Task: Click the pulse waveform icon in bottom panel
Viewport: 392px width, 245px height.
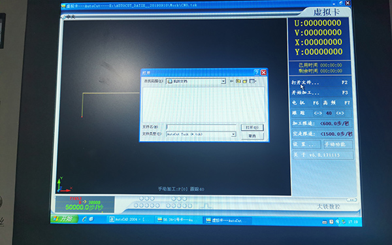Action: click(x=206, y=206)
